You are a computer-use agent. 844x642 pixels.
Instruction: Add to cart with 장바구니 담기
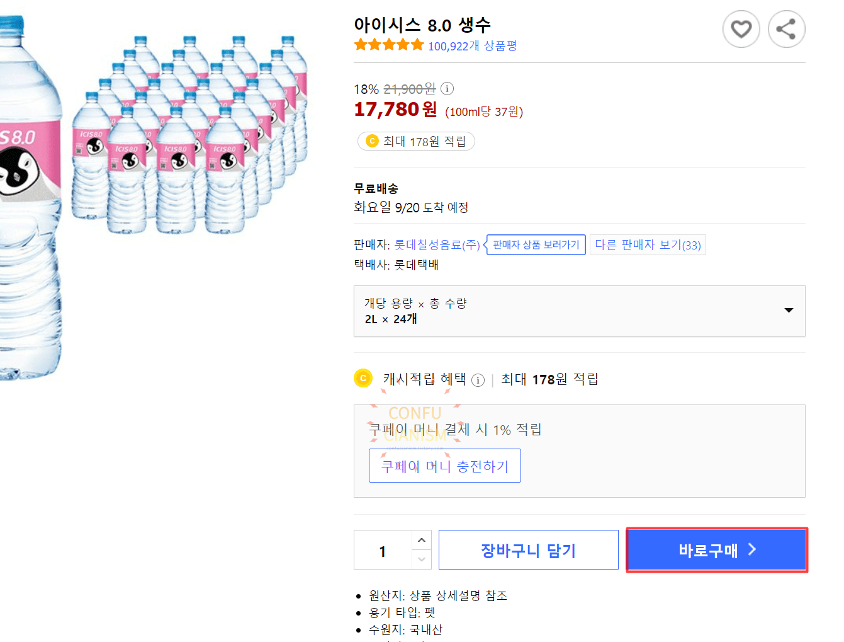tap(528, 550)
